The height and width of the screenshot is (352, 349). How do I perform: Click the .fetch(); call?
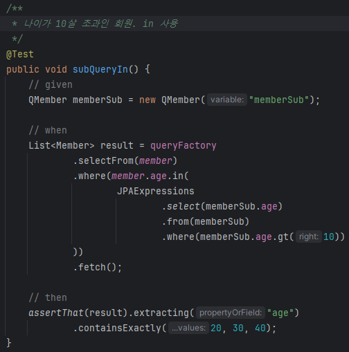(x=98, y=267)
